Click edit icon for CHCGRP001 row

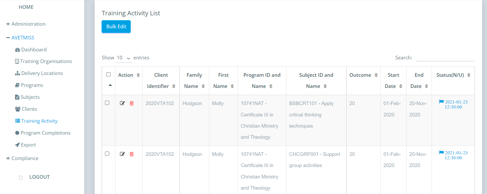pyautogui.click(x=122, y=154)
